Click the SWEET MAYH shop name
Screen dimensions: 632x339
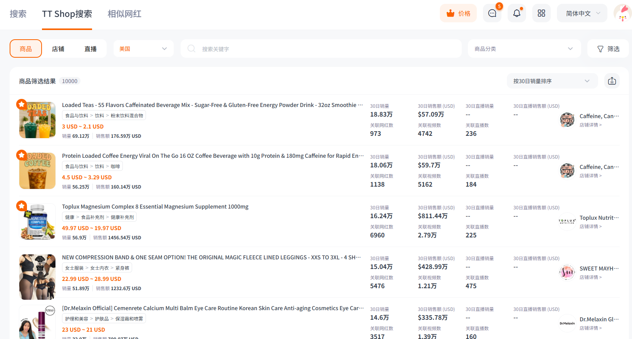599,268
